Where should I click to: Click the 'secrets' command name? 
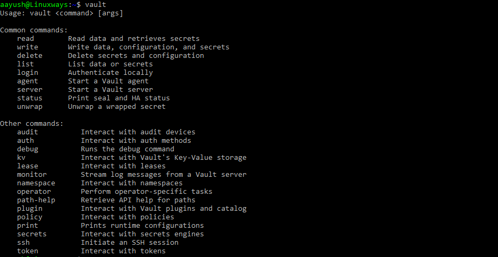click(32, 234)
